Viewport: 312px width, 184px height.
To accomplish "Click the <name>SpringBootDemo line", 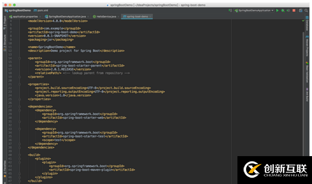I will coord(52,47).
